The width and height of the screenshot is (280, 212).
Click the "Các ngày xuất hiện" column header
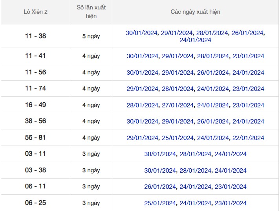(x=195, y=12)
